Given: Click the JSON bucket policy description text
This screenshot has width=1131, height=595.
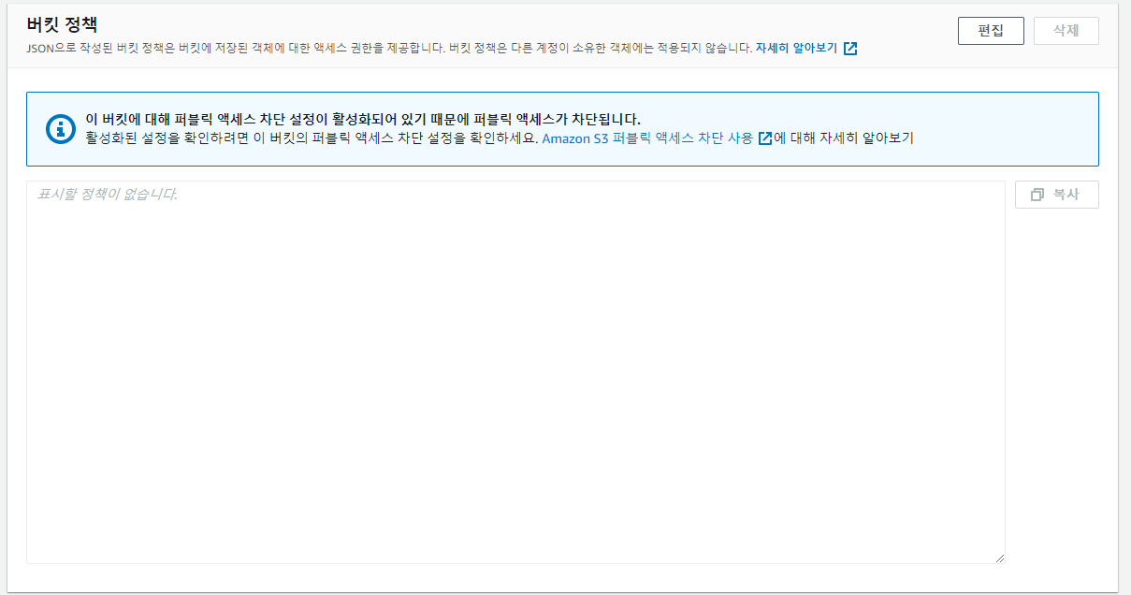Looking at the screenshot, I should [x=389, y=49].
